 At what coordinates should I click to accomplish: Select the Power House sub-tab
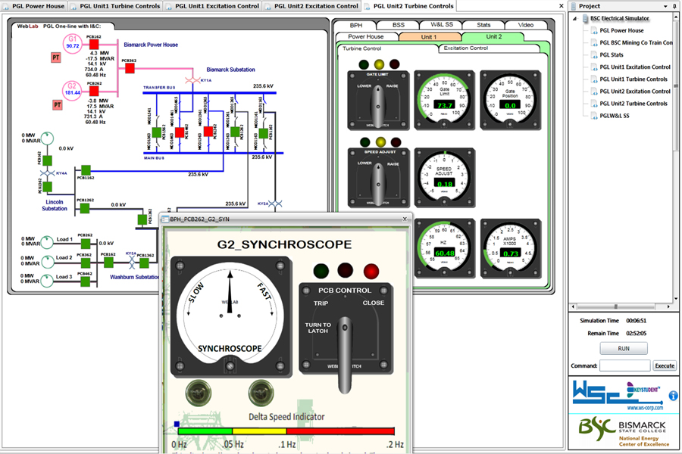click(366, 37)
